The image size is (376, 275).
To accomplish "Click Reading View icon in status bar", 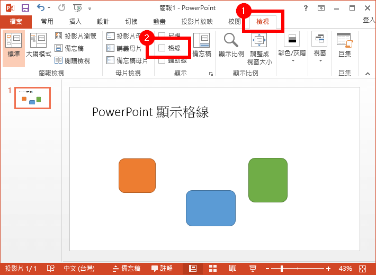I will [232, 268].
